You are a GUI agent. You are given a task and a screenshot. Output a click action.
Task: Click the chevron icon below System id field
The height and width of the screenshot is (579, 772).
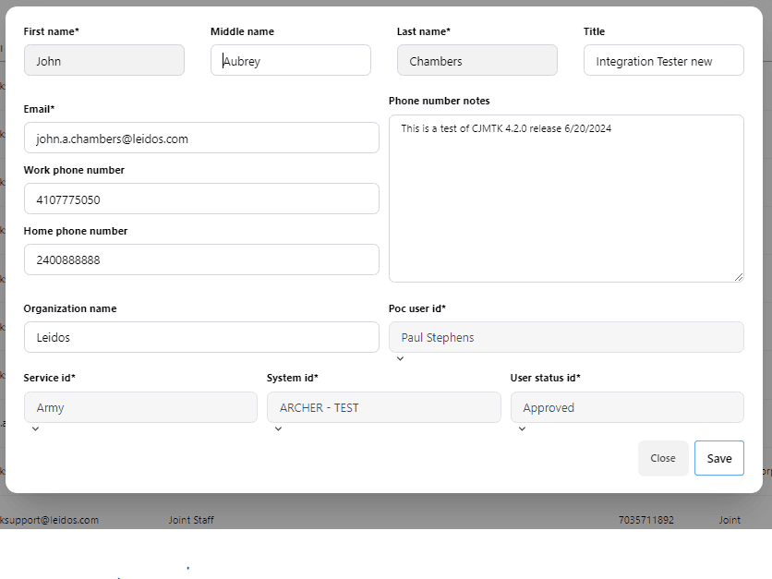278,428
